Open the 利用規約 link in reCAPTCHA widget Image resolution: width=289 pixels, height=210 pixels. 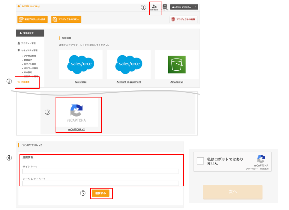click(x=264, y=169)
